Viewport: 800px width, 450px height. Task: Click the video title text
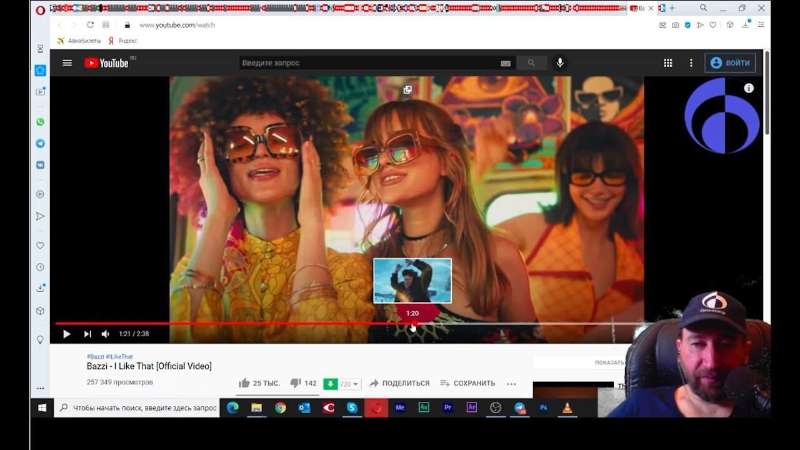click(x=149, y=366)
